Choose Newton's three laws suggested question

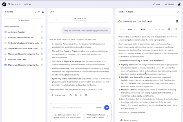pos(68,116)
